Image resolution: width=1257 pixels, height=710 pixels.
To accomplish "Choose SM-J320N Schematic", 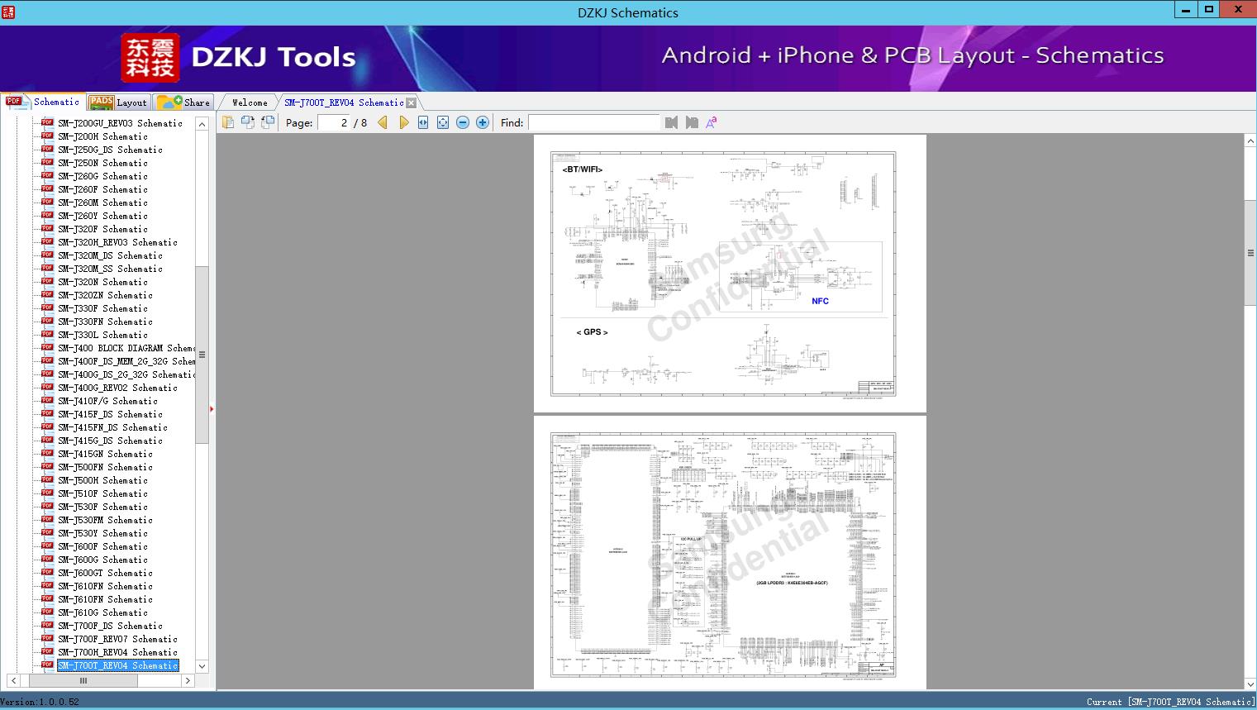I will pyautogui.click(x=102, y=282).
